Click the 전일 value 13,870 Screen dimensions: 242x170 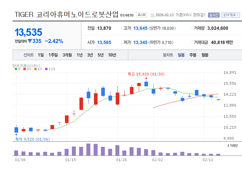104,28
